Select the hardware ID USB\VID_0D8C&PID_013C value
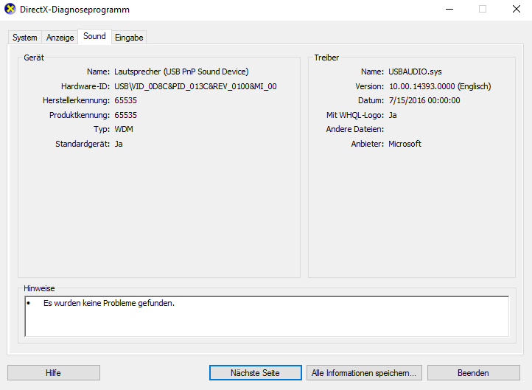The image size is (532, 390). [x=195, y=86]
